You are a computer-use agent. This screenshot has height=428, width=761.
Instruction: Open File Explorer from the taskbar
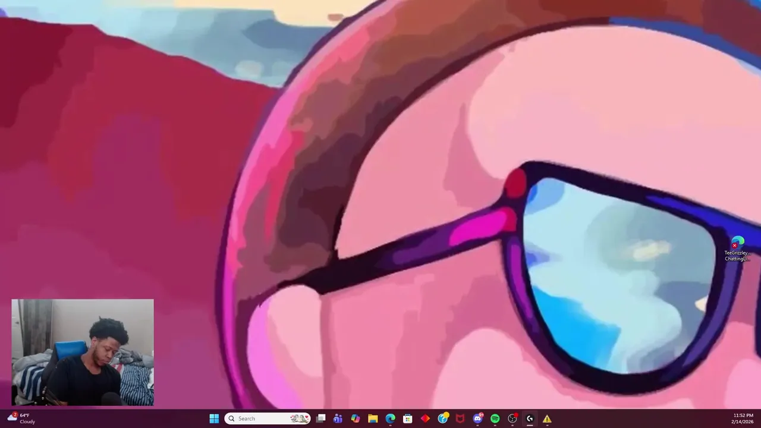(x=373, y=418)
